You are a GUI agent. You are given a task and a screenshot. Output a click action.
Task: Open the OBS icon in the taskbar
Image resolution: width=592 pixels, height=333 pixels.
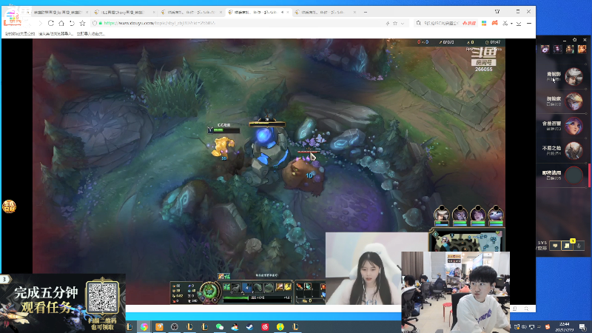click(175, 326)
